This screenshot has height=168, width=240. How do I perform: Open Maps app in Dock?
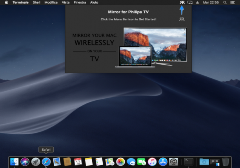(x=110, y=162)
